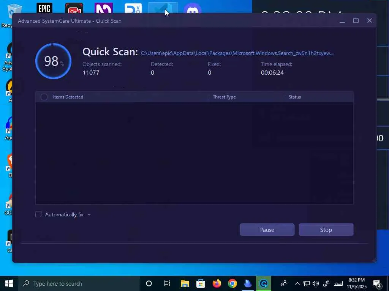Close the Advanced SystemCare Quick Scan window
The height and width of the screenshot is (291, 389).
pos(369,21)
